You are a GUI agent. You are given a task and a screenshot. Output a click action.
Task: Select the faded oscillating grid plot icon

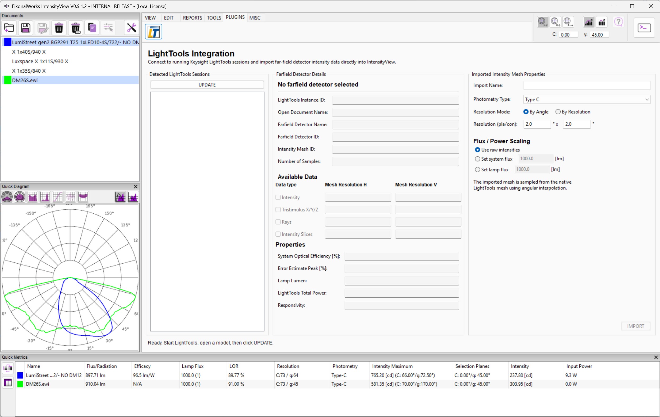tap(70, 196)
